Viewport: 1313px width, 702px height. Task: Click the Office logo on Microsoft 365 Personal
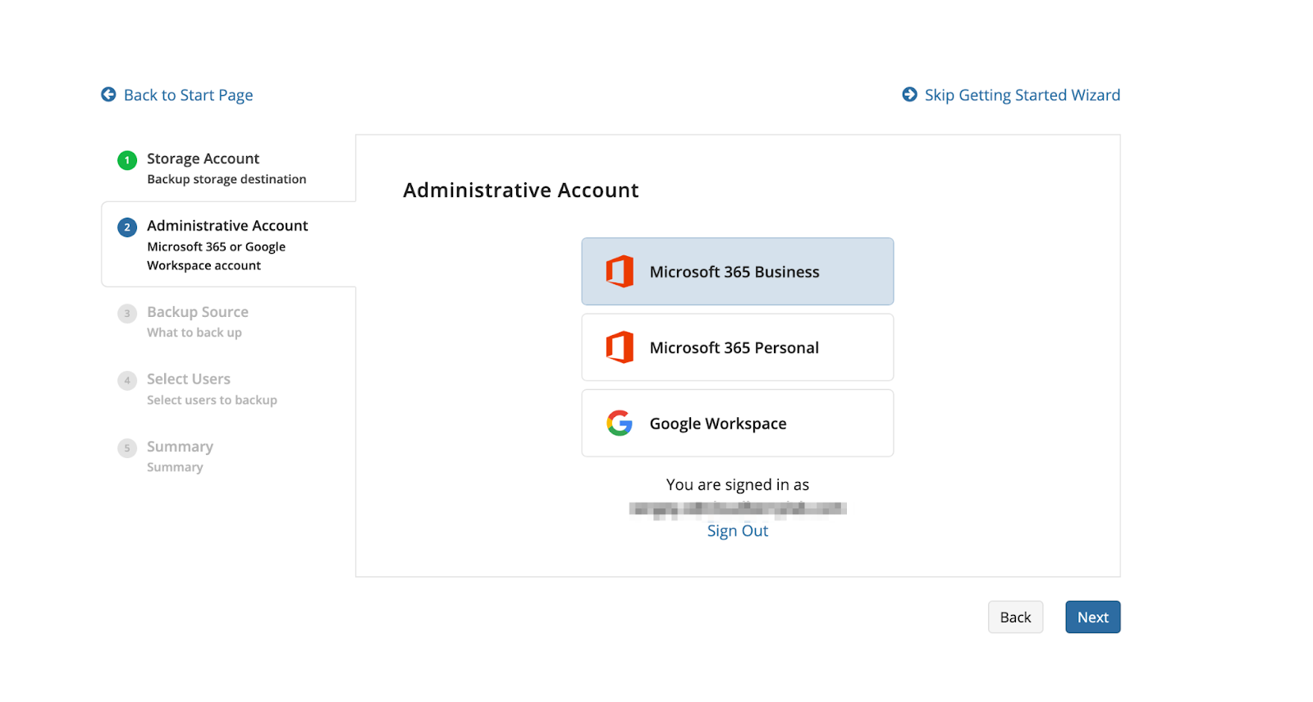pos(620,347)
